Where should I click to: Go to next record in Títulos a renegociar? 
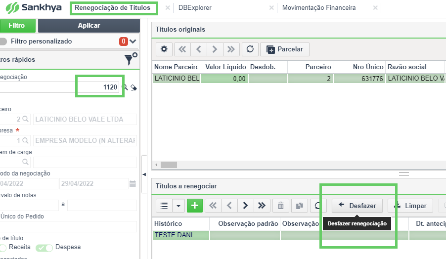coord(245,206)
